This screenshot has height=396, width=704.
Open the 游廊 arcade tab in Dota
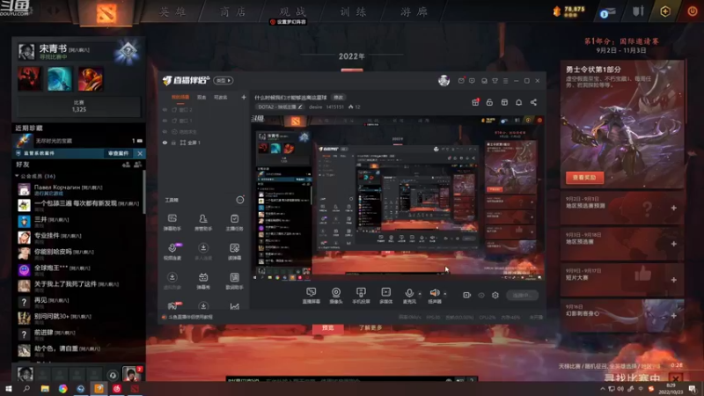tap(414, 11)
